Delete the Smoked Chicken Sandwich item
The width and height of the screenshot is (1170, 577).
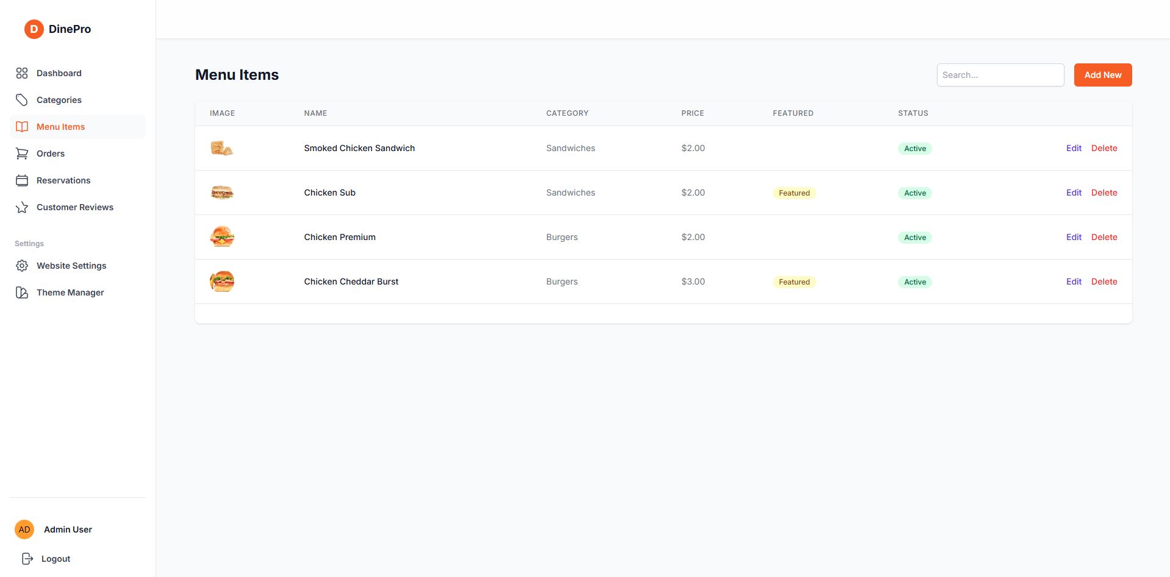click(1104, 148)
